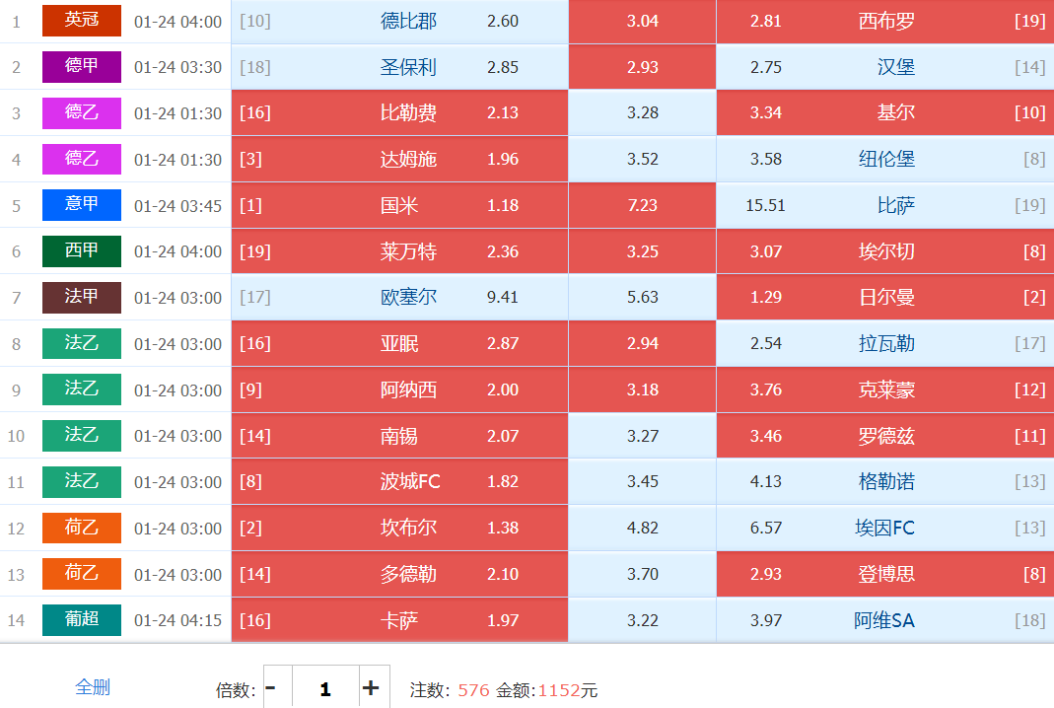Decrease the 倍数 multiplier with minus button
The height and width of the screenshot is (708, 1054).
click(x=271, y=688)
